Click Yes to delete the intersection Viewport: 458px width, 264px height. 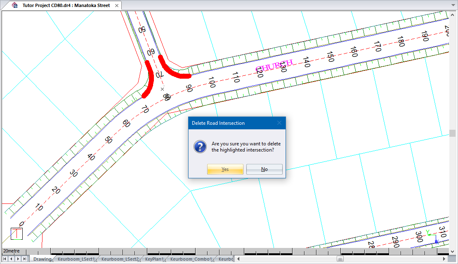coord(225,169)
